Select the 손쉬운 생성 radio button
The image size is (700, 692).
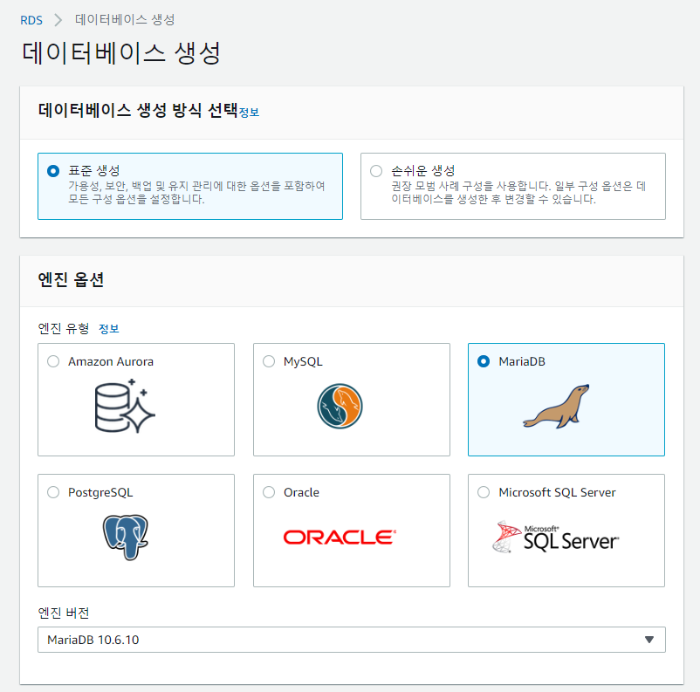click(376, 171)
